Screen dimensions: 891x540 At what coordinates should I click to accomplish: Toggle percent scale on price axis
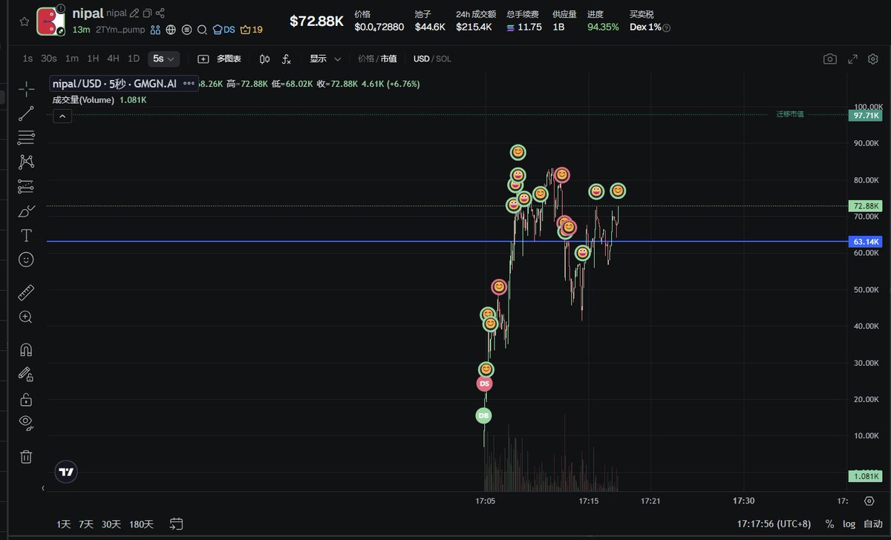(829, 524)
